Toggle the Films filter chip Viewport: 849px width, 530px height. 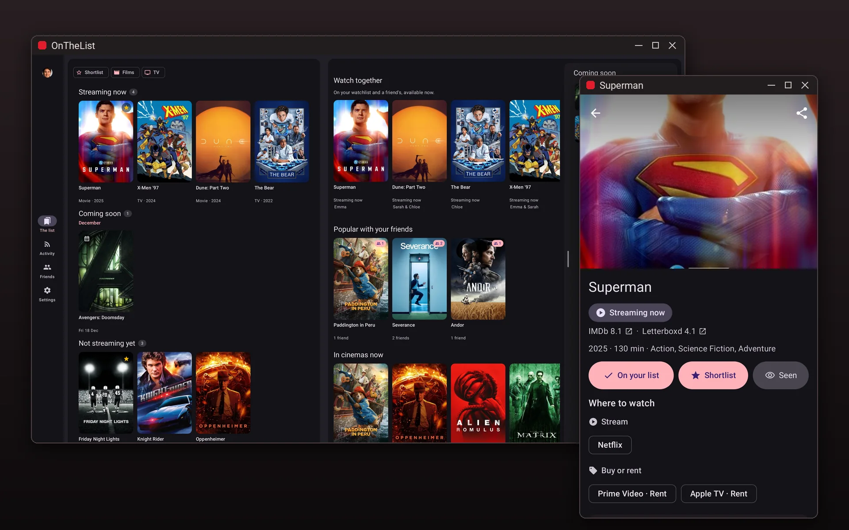tap(125, 72)
